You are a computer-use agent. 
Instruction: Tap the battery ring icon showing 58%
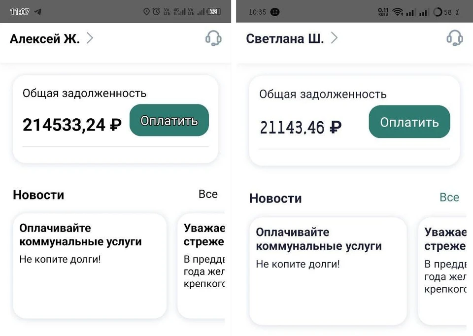(x=437, y=12)
